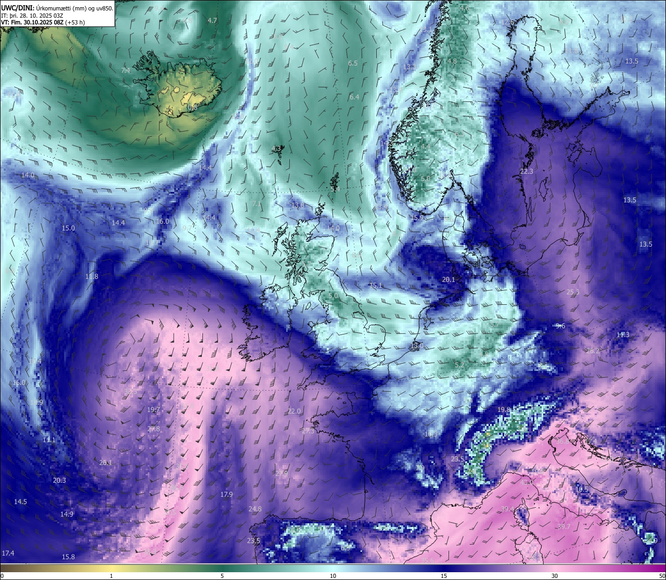Click the 11.1 value label
This screenshot has width=666, height=580.
coord(49,440)
